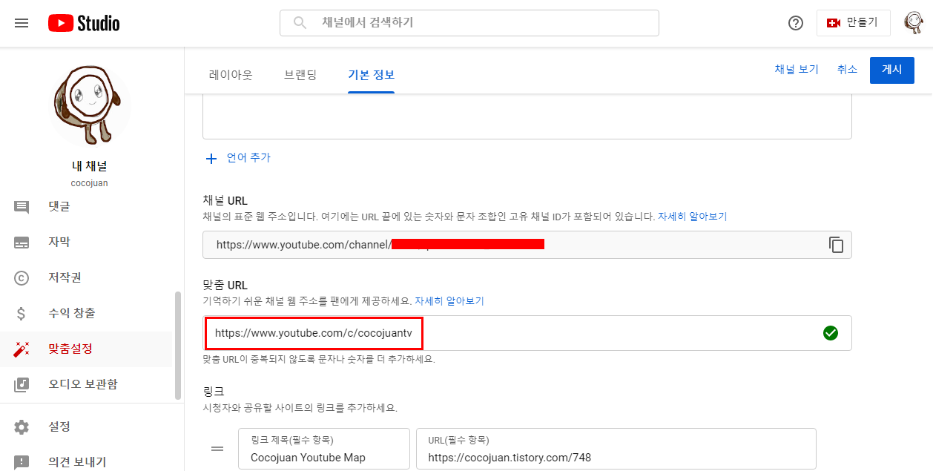This screenshot has width=933, height=471.
Task: Click the 내 채널 label
Action: pyautogui.click(x=90, y=166)
